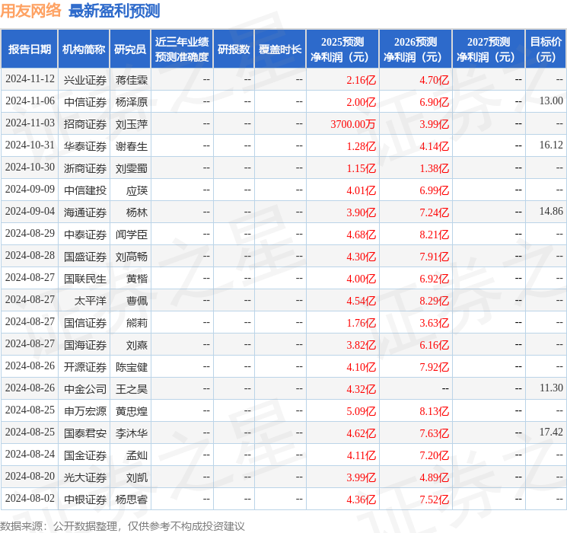Click 兴业证券 institution cell
Viewport: 567px width, 533px height.
[x=85, y=80]
